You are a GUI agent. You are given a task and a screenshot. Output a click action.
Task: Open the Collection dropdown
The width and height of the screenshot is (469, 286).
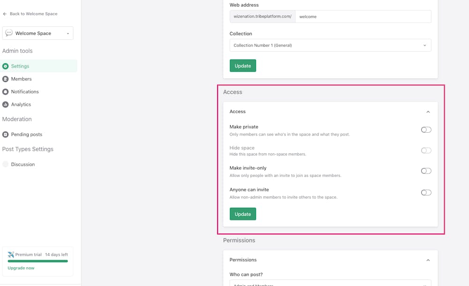tap(330, 45)
